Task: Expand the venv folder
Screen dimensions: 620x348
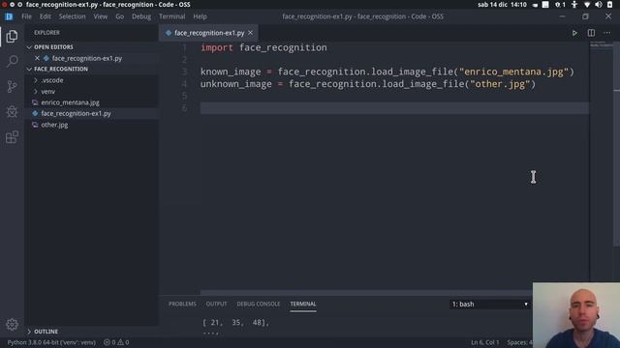Action: (36, 91)
